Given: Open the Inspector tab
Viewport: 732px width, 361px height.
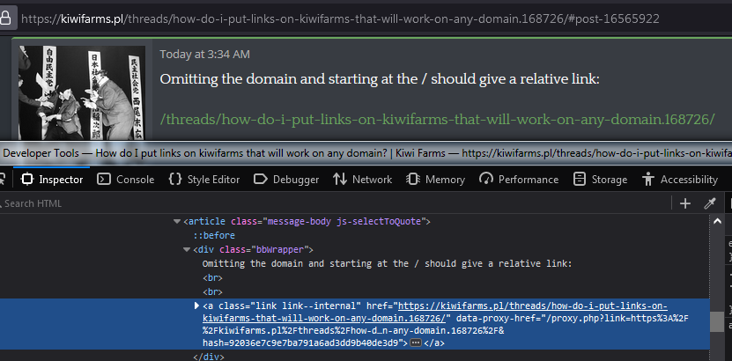Looking at the screenshot, I should point(52,180).
